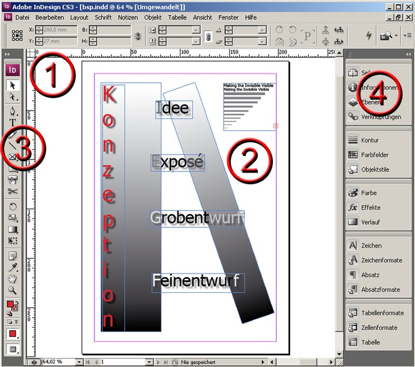Toggle formatting affects text button
415x367 pixels.
point(16,322)
